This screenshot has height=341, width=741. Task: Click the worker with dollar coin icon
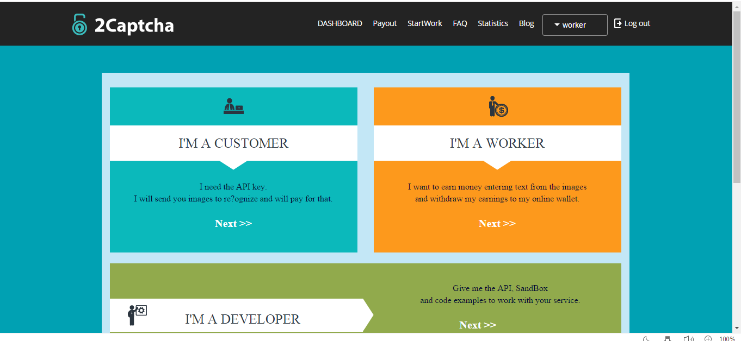click(x=498, y=106)
